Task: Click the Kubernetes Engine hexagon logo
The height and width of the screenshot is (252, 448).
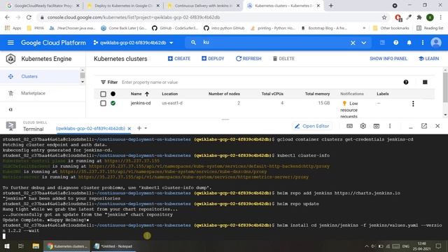Action: (x=11, y=59)
